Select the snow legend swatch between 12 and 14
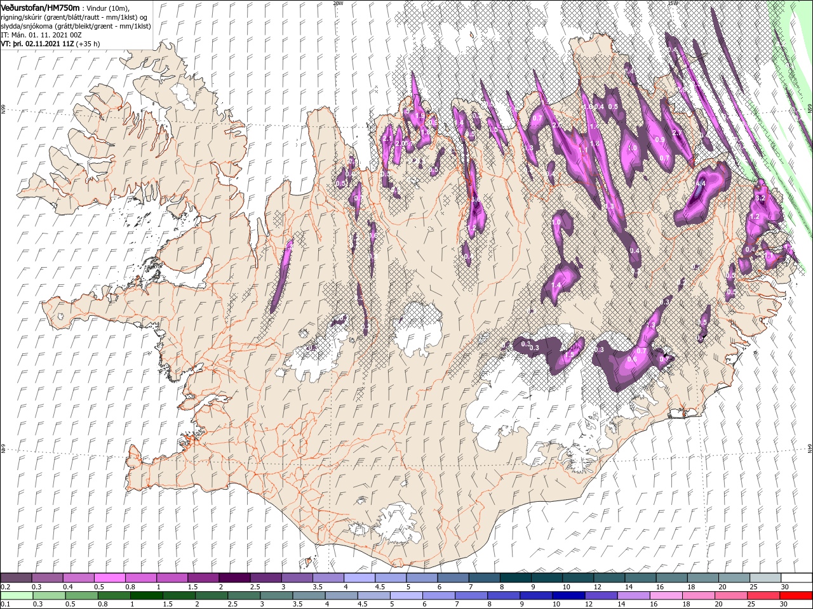Screen dimensions: 813x609 (x=608, y=578)
